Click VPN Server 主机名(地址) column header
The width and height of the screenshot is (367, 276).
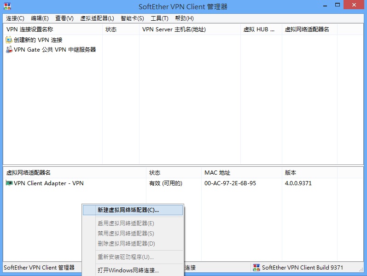190,29
